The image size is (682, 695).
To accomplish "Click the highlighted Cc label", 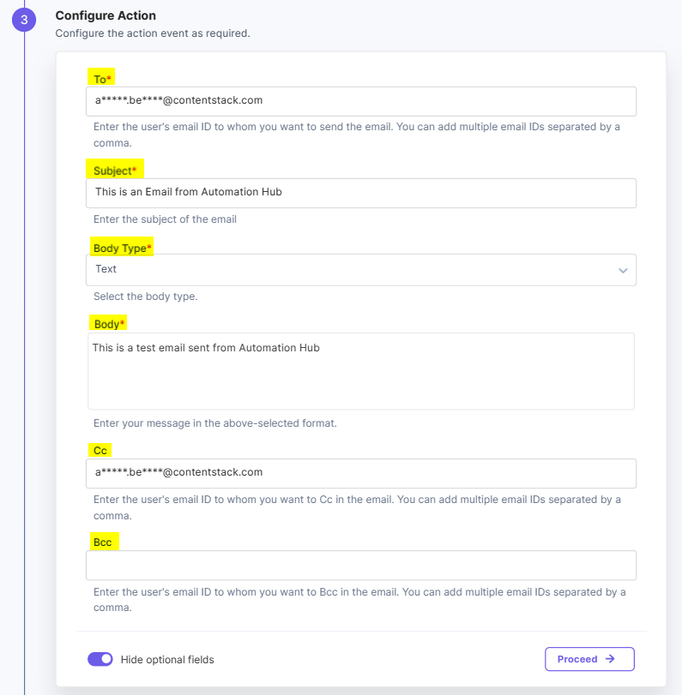I will [100, 450].
